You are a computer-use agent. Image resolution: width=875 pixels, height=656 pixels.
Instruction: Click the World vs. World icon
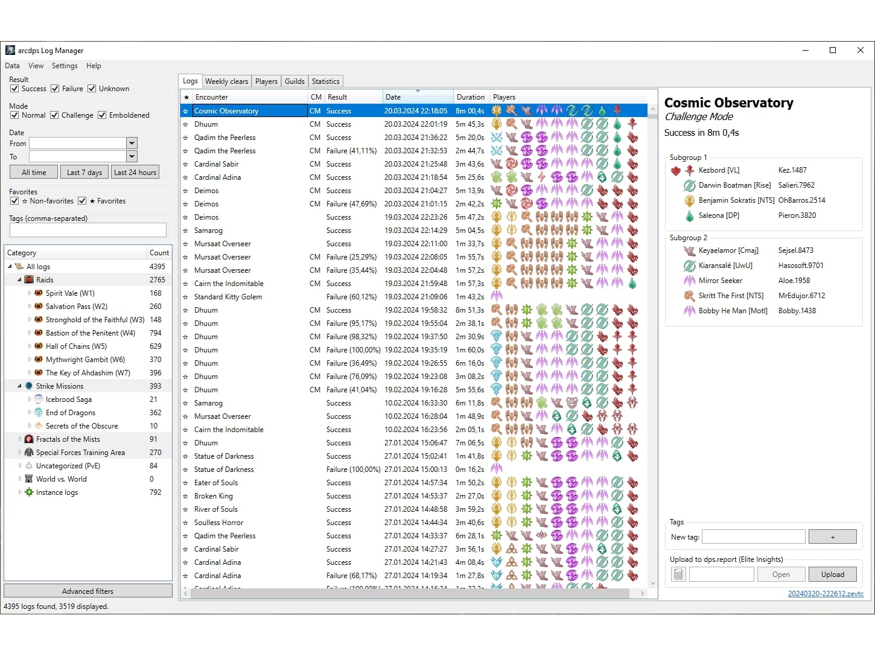click(x=29, y=479)
